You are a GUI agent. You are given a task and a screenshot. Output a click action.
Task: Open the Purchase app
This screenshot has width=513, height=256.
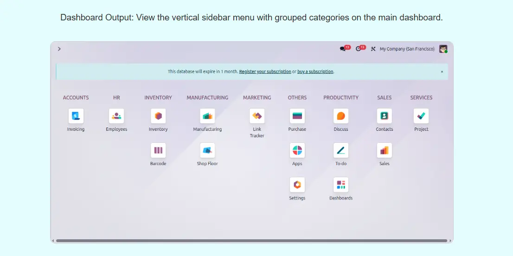(x=297, y=116)
